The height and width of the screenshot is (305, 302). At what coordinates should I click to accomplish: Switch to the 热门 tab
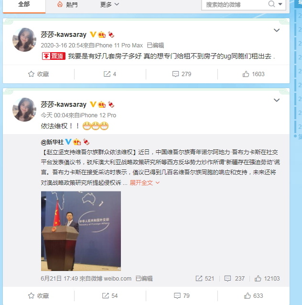point(67,4)
